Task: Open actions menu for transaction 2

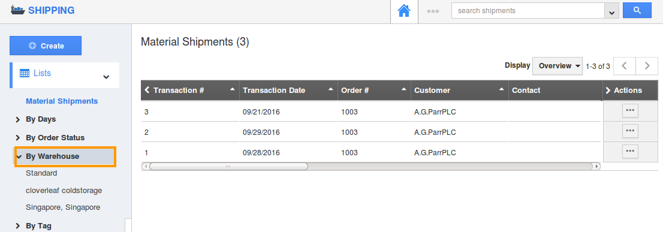Action: tap(630, 131)
